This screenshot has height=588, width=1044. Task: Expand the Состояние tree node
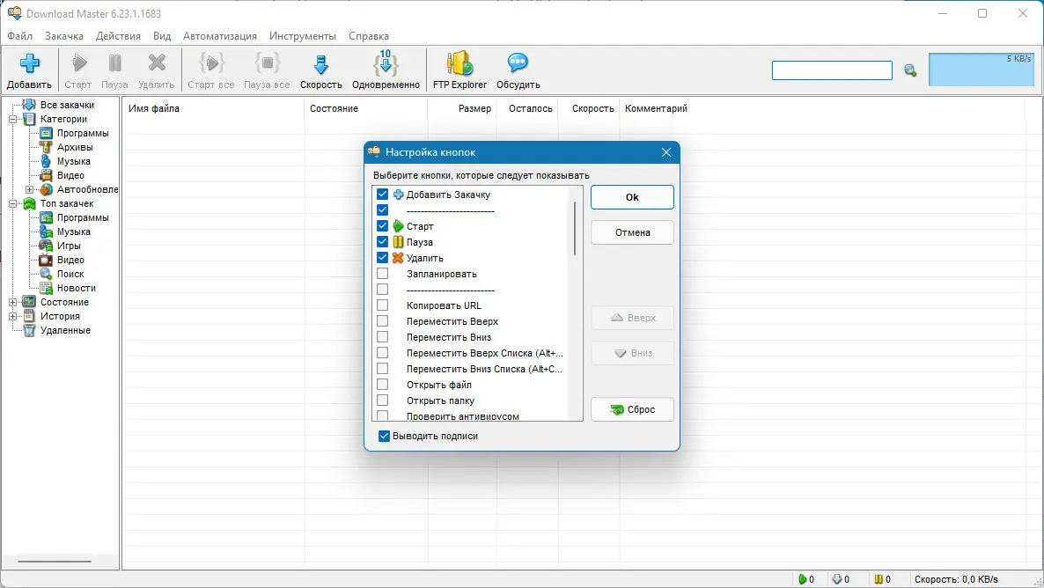(x=12, y=302)
